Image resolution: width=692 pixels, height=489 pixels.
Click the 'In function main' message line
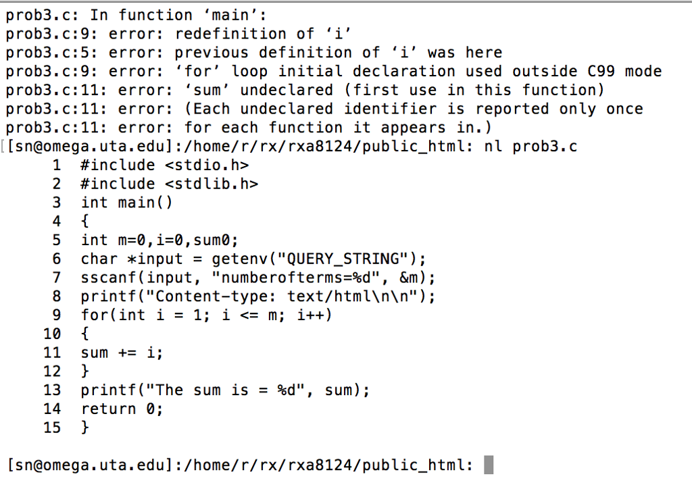click(137, 16)
